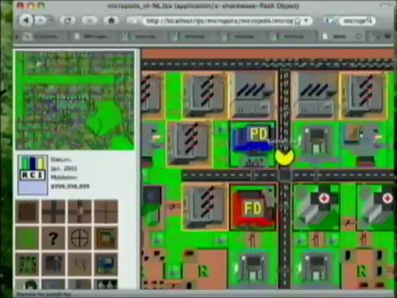Click the browser search field
This screenshot has width=397, height=298.
[357, 21]
